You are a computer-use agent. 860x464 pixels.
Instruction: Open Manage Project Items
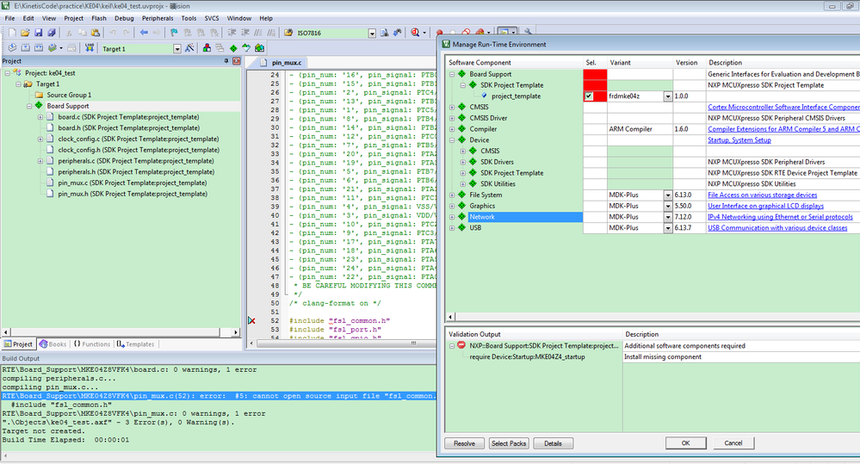click(207, 48)
